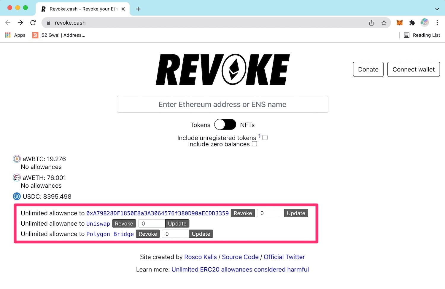Close the Revoke.cash tab

(123, 9)
